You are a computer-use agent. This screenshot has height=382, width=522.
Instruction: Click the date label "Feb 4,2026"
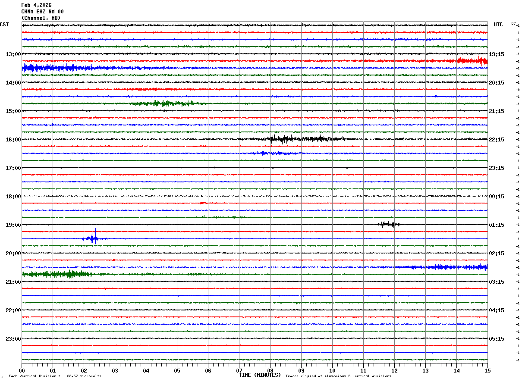coord(36,5)
